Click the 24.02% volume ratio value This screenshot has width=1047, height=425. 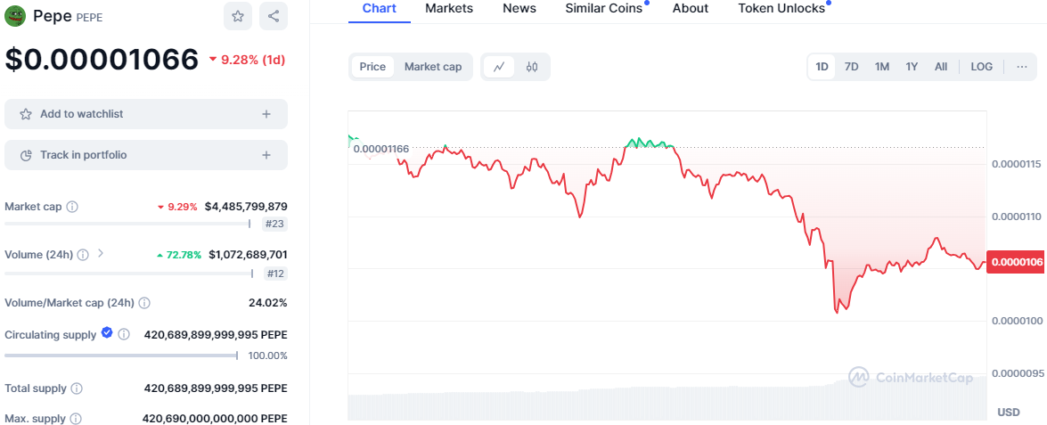coord(267,303)
